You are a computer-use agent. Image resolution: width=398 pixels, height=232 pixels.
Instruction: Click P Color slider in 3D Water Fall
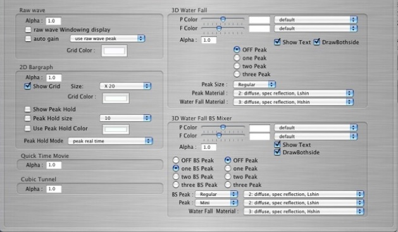(223, 19)
